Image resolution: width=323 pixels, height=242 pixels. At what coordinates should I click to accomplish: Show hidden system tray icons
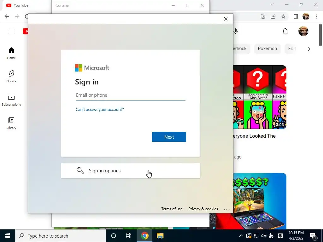(x=241, y=236)
